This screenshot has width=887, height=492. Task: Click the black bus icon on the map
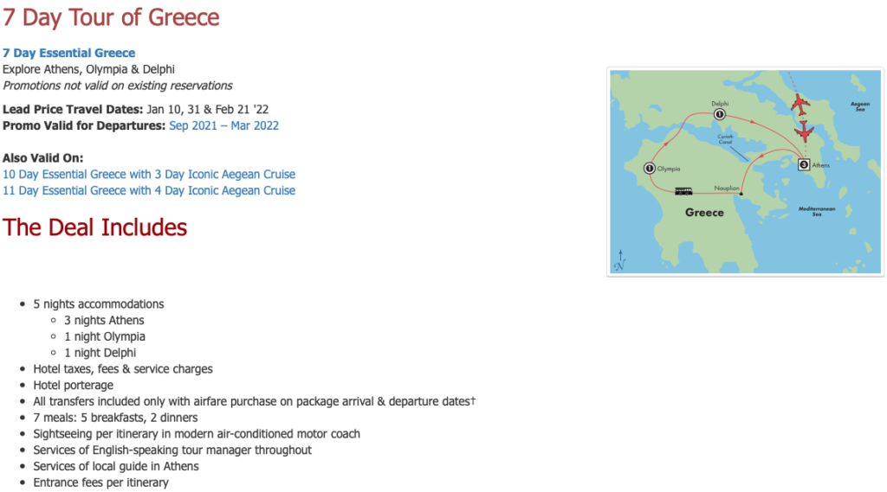click(683, 191)
